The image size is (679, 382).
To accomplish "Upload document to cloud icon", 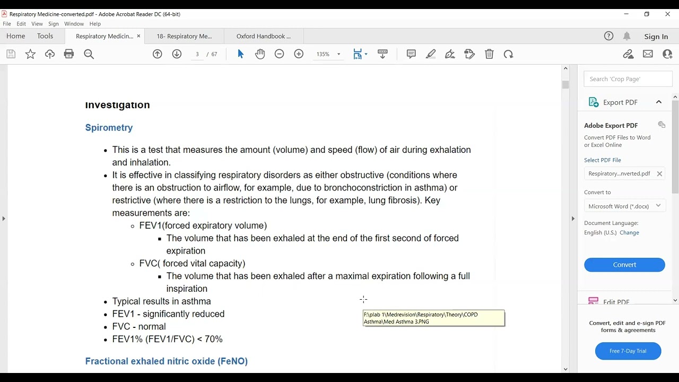I will coord(50,54).
